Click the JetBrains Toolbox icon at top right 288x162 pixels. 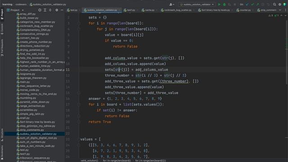tap(285, 4)
